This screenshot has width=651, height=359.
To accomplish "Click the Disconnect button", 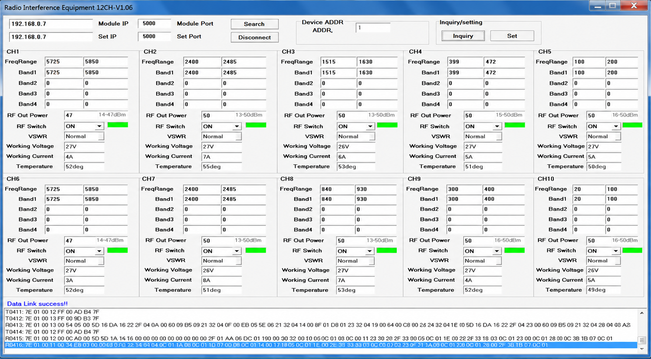I will coord(254,37).
